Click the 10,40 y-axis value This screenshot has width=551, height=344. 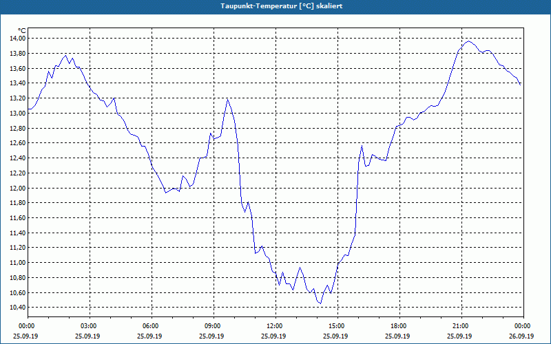tap(19, 308)
